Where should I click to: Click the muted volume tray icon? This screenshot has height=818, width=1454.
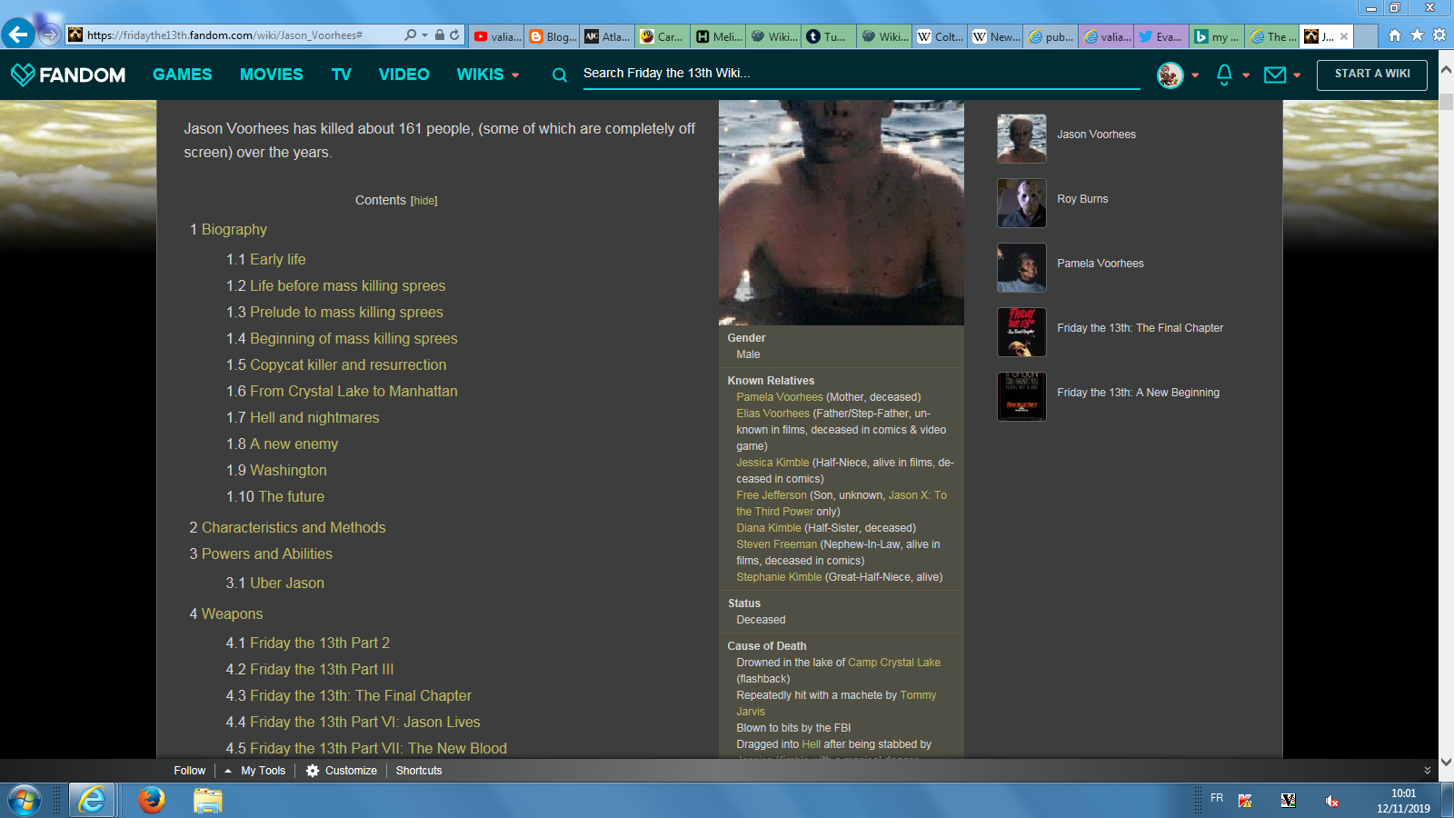point(1331,801)
